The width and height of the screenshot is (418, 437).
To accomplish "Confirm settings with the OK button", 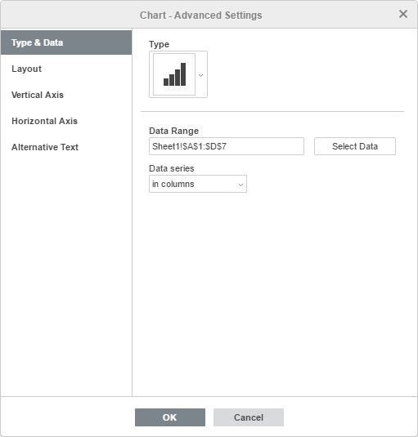I will pos(170,417).
